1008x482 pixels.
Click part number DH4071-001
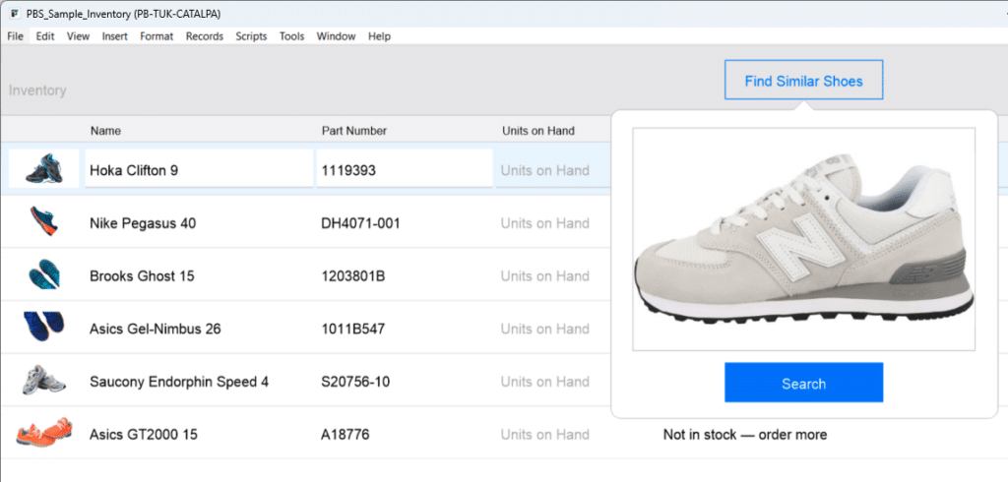tap(360, 223)
